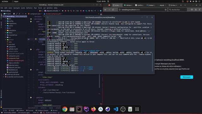Screen dimensions: 202x114
Task: Show applications grid in the dock
Action: [x=137, y=109]
